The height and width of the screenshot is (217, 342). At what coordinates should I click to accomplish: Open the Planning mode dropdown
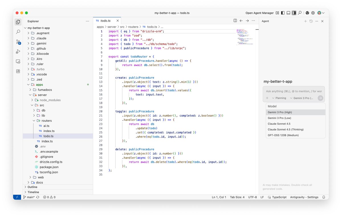(279, 98)
